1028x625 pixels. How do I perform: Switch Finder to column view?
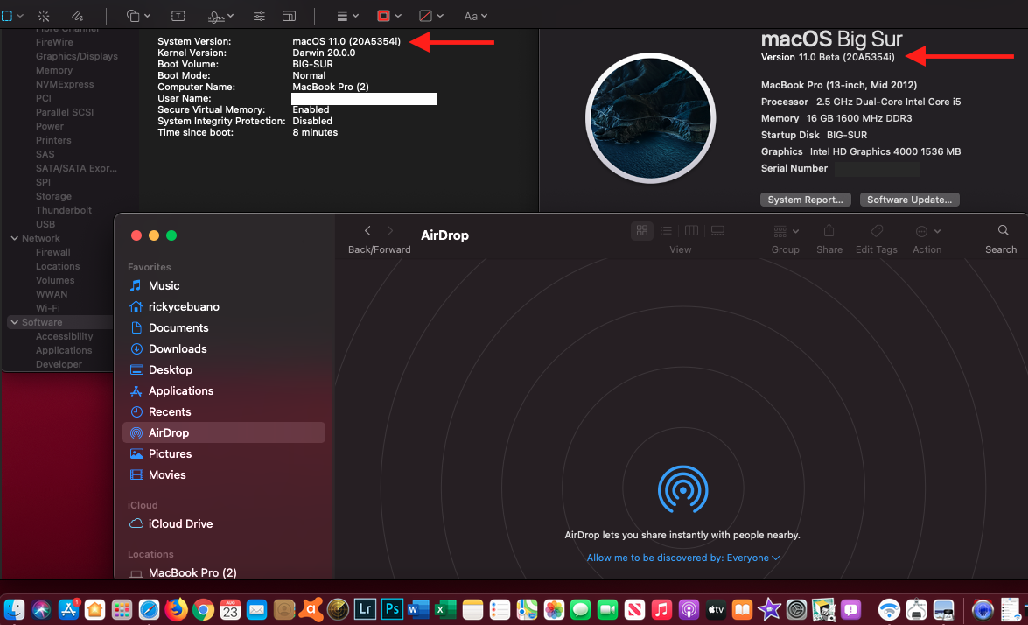coord(691,230)
